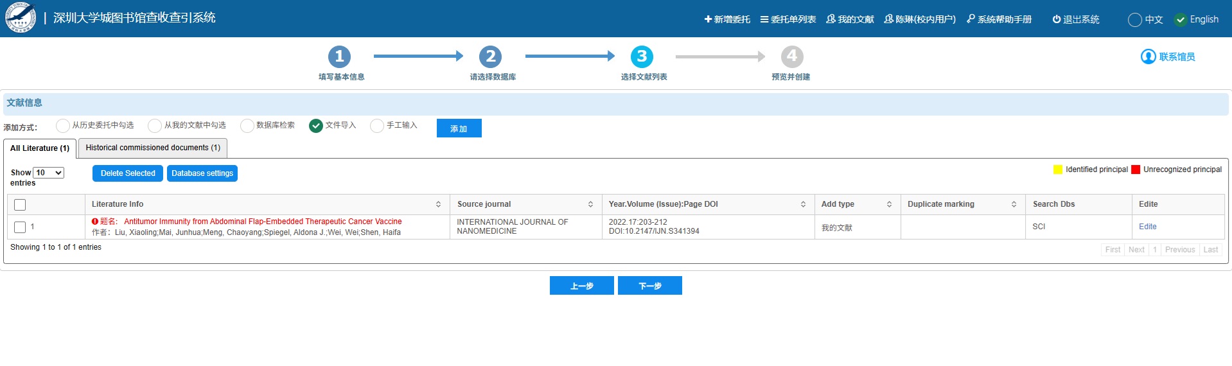The height and width of the screenshot is (366, 1232).
Task: Open 联系馆员 contact librarian icon
Action: 1148,57
